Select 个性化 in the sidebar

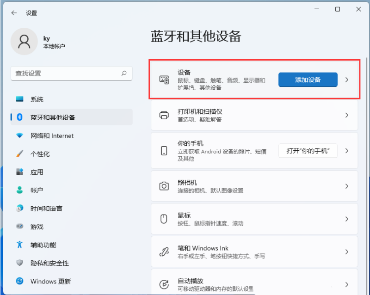click(x=40, y=154)
